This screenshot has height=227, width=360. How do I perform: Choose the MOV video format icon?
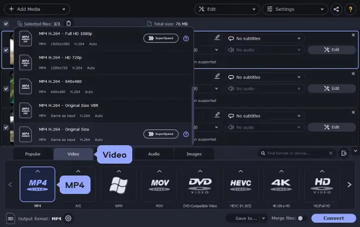tap(159, 184)
